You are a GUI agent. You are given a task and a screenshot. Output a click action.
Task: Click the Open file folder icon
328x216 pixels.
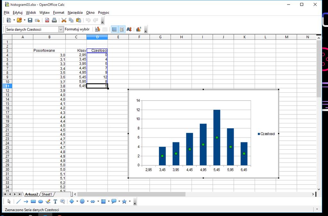pyautogui.click(x=19, y=20)
